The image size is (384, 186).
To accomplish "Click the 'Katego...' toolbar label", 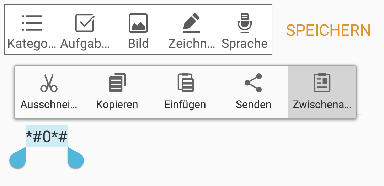I will [x=32, y=44].
